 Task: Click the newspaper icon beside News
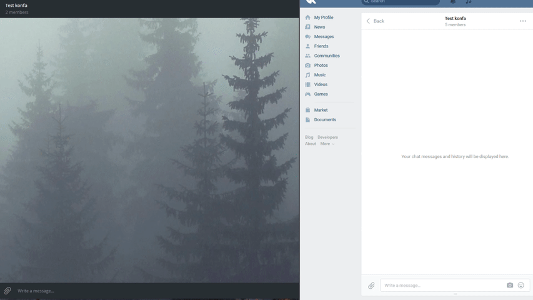[x=307, y=27]
